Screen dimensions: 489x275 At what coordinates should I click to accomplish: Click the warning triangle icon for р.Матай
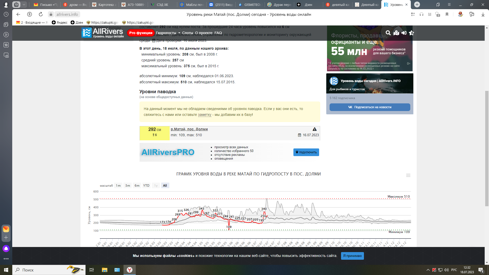click(x=315, y=129)
